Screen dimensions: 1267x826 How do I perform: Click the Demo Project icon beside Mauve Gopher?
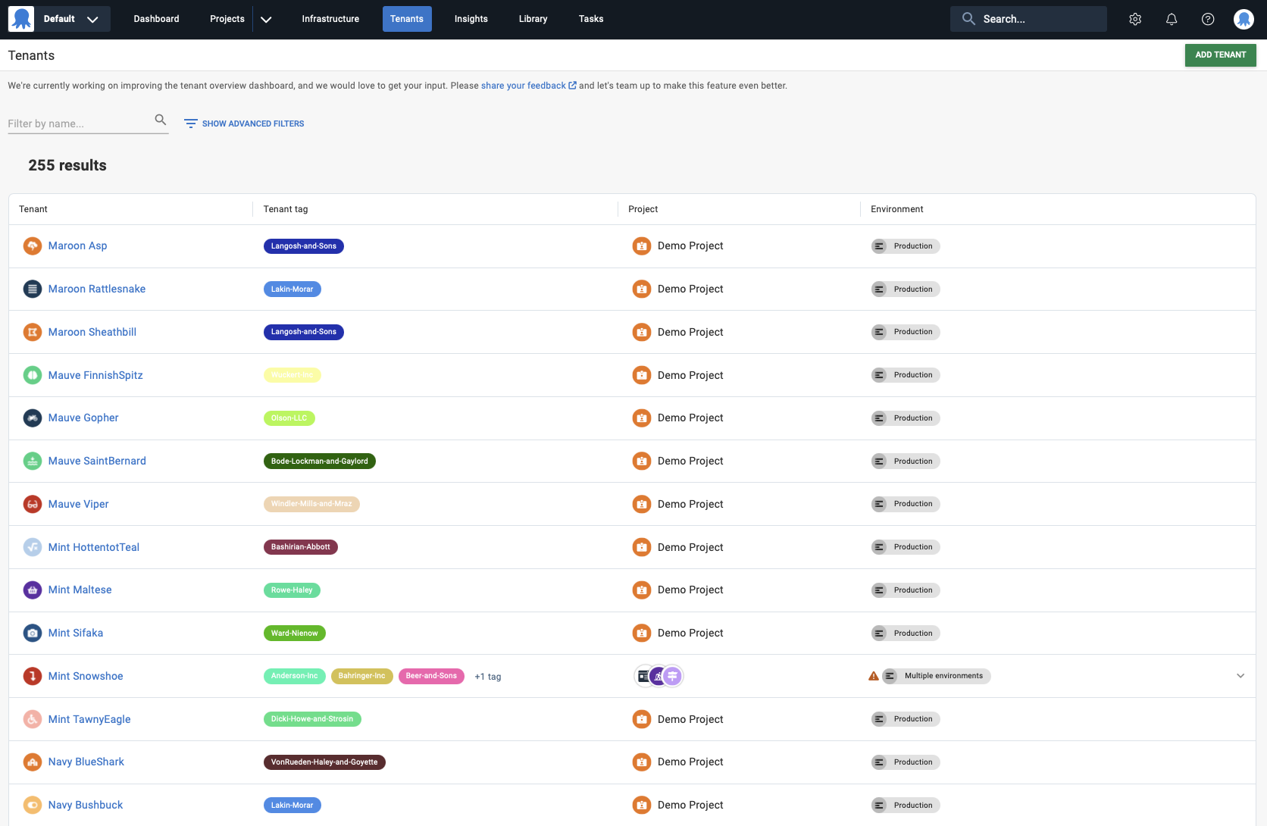click(642, 418)
